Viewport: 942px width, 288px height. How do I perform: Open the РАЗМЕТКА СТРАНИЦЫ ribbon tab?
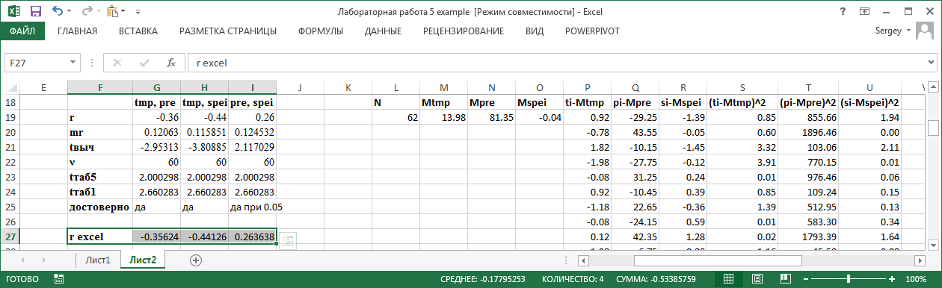(x=228, y=31)
